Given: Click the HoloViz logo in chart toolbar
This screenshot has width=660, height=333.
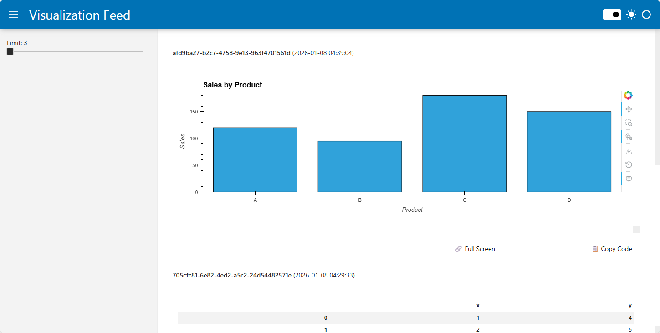Looking at the screenshot, I should (628, 95).
